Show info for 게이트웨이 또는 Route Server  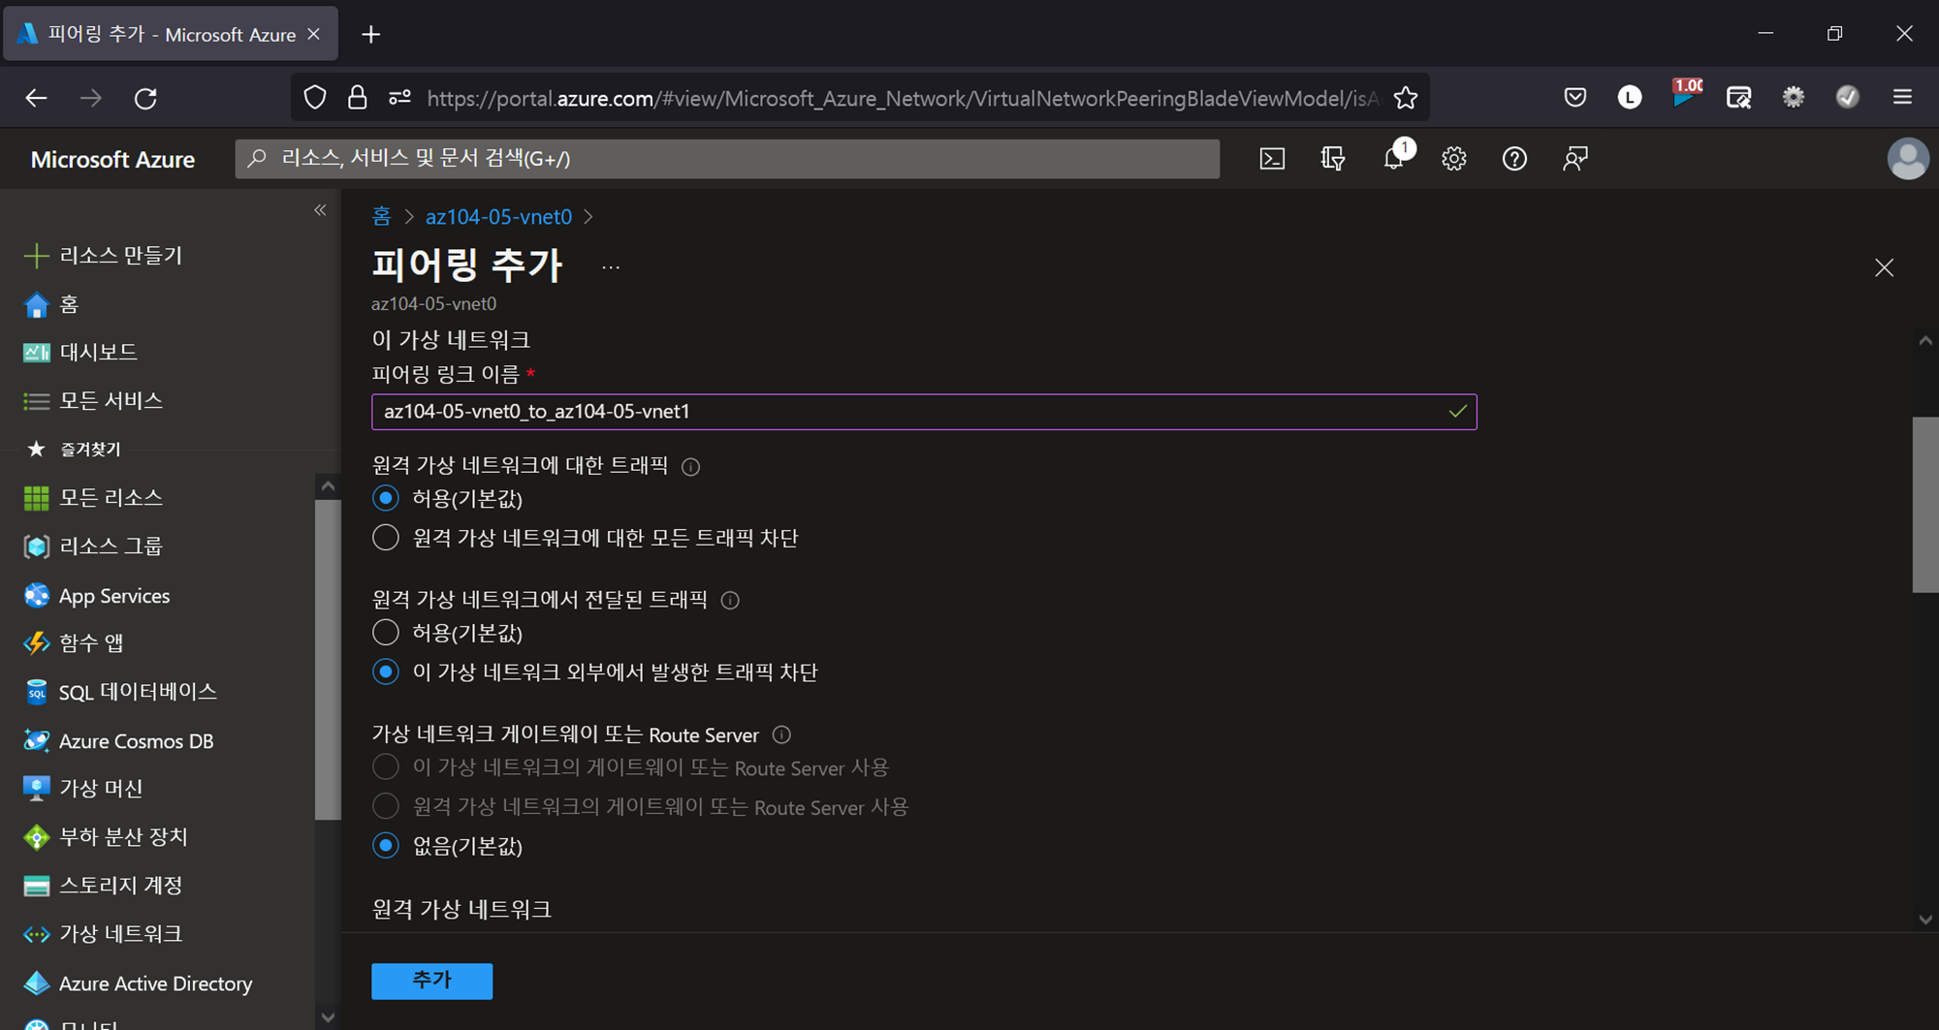pos(781,735)
